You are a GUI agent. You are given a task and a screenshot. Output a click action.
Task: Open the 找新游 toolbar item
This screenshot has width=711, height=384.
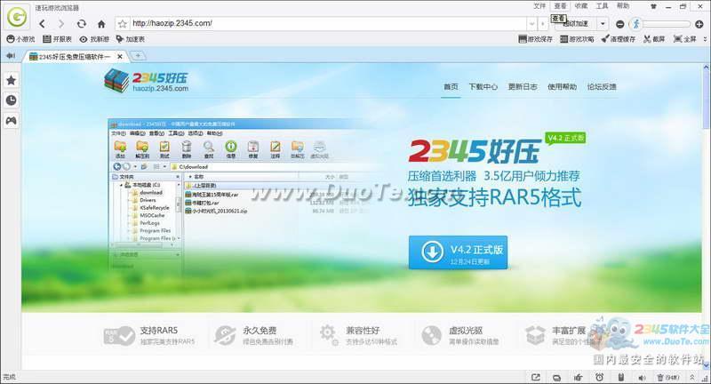point(94,39)
